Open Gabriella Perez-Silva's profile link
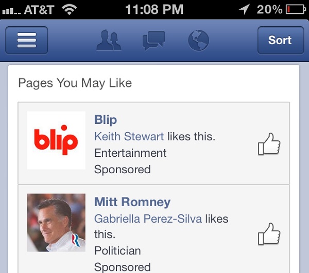 148,219
